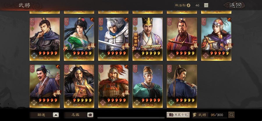The image size is (262, 121).
Task: Expand the 篩選 filter arrow
Action: [56, 115]
